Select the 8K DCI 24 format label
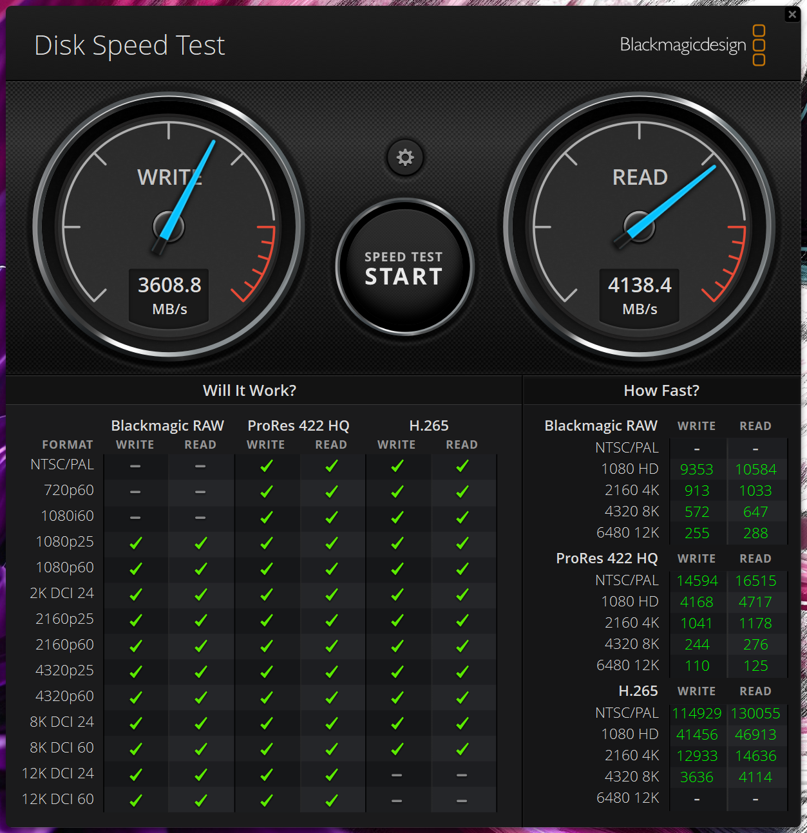Screen dimensions: 807x833 point(62,722)
